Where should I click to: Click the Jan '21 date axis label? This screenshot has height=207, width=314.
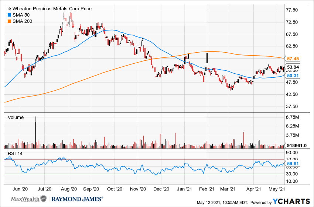pyautogui.click(x=184, y=189)
